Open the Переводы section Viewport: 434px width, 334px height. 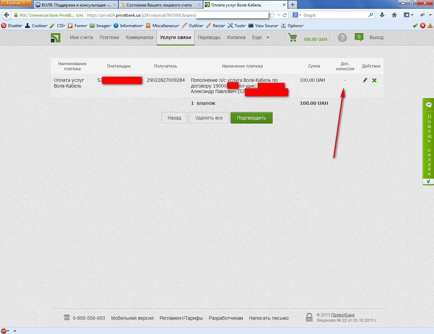[x=209, y=37]
